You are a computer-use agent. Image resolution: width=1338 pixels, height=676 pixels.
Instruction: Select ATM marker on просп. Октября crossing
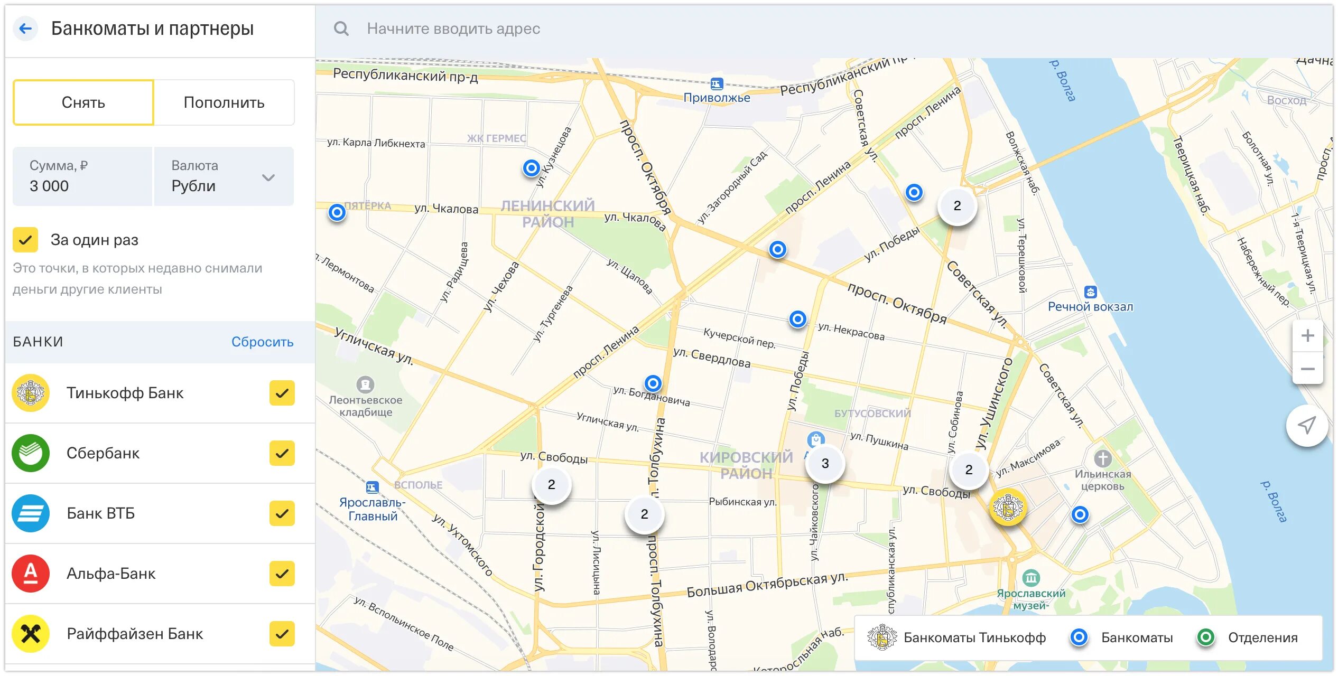click(x=777, y=249)
